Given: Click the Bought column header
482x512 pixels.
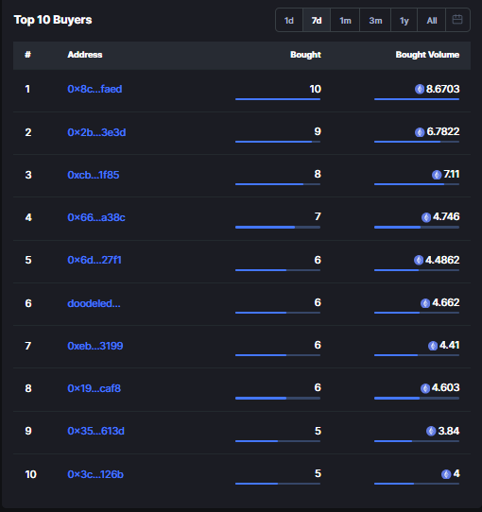Looking at the screenshot, I should 305,55.
